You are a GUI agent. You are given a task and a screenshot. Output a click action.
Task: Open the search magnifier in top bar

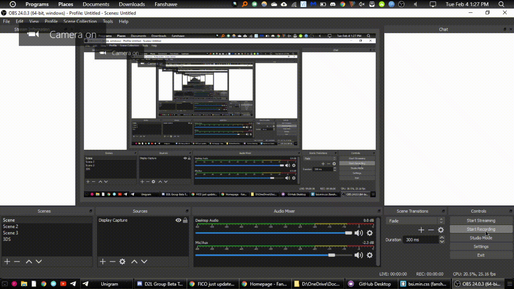point(501,4)
